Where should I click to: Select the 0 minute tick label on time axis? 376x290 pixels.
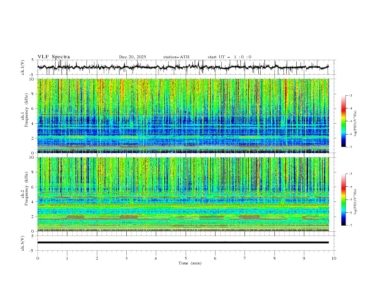click(38, 258)
